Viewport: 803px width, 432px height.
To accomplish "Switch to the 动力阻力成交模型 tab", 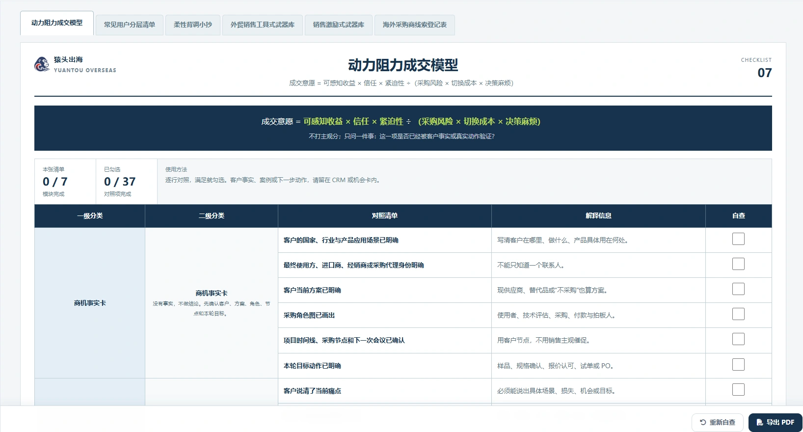I will click(57, 23).
